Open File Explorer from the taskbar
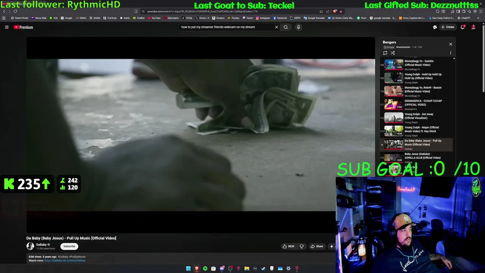The width and height of the screenshot is (485, 273). [247, 268]
